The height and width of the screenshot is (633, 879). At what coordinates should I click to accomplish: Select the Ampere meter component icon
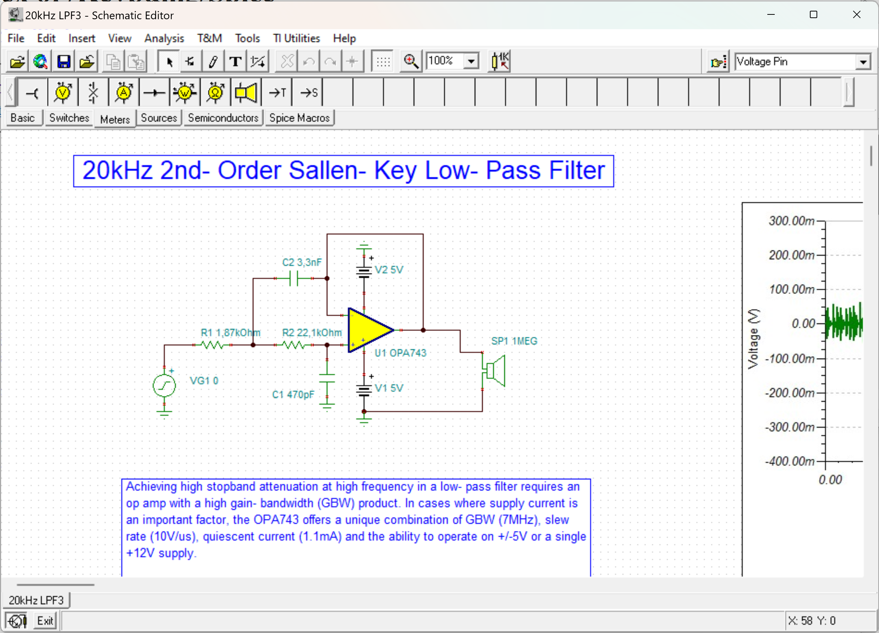click(x=124, y=92)
